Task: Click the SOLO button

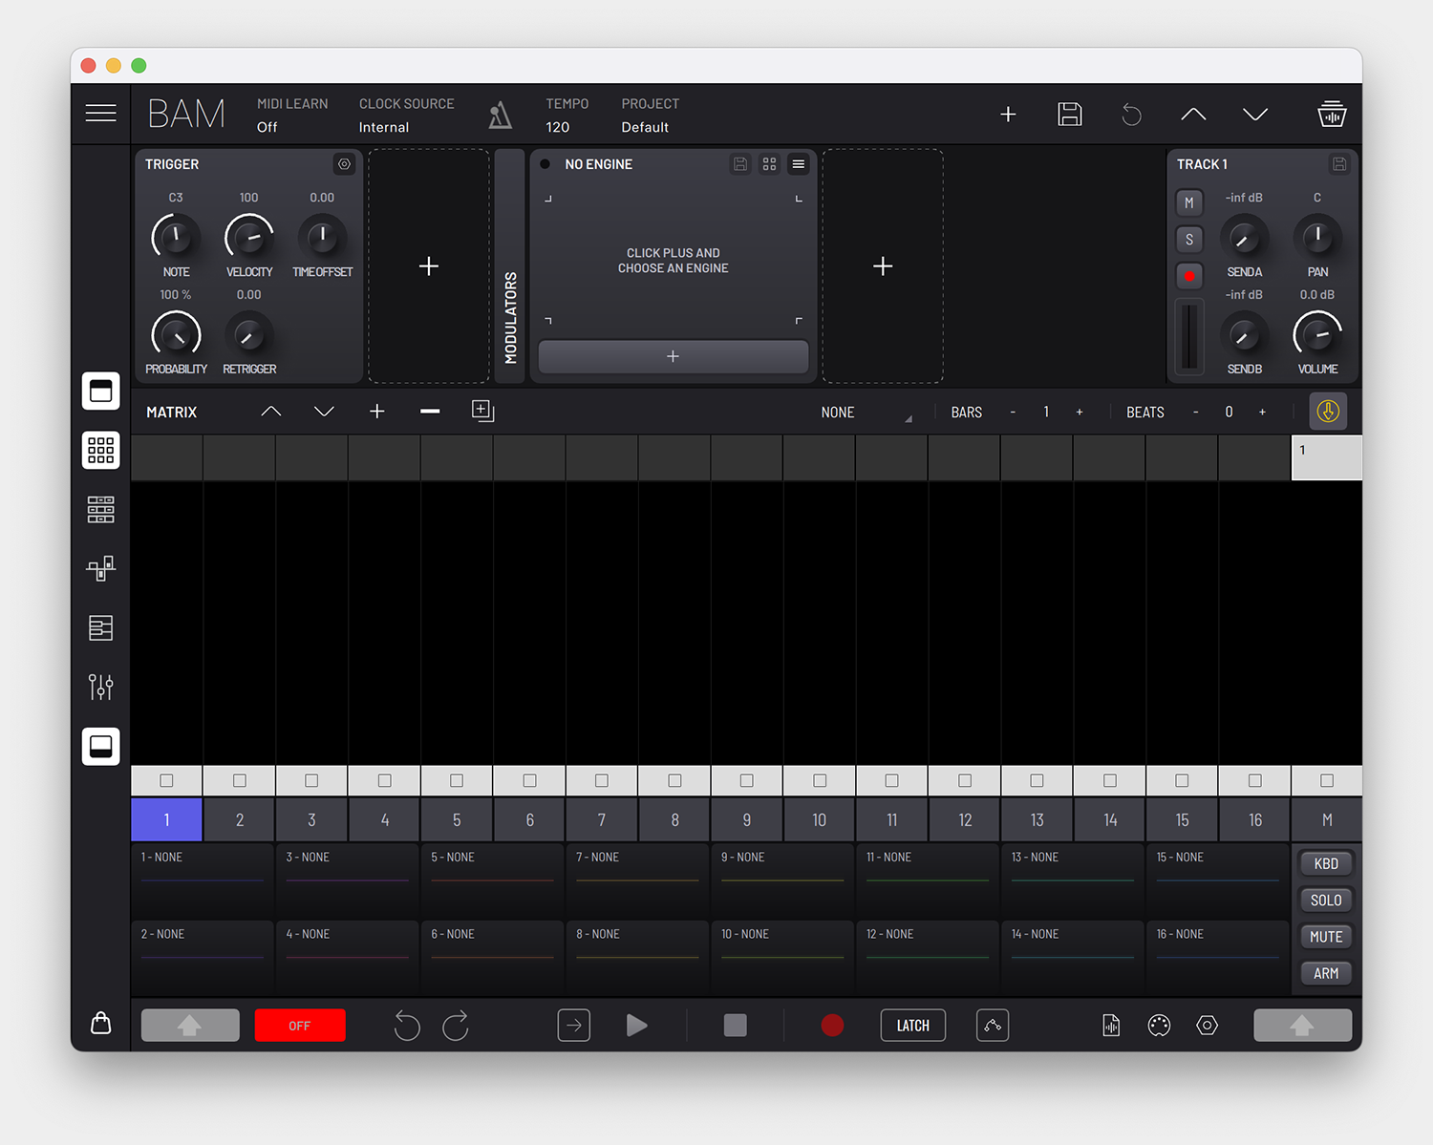Action: pyautogui.click(x=1325, y=901)
